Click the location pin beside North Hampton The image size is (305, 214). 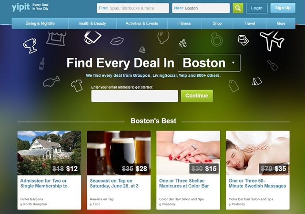pyautogui.click(x=21, y=204)
